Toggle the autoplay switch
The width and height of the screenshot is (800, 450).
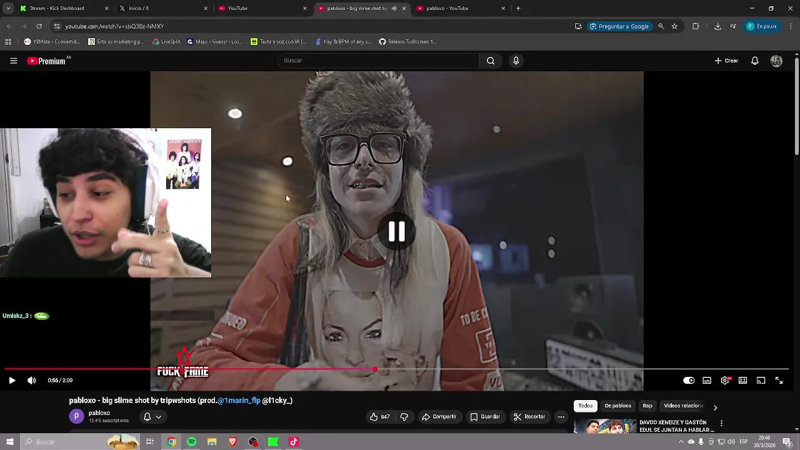pyautogui.click(x=689, y=380)
